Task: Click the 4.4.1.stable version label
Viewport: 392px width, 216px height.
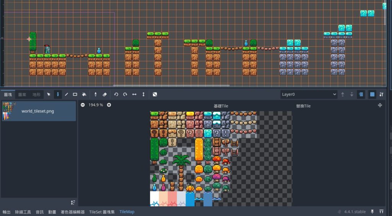Action: click(x=355, y=212)
